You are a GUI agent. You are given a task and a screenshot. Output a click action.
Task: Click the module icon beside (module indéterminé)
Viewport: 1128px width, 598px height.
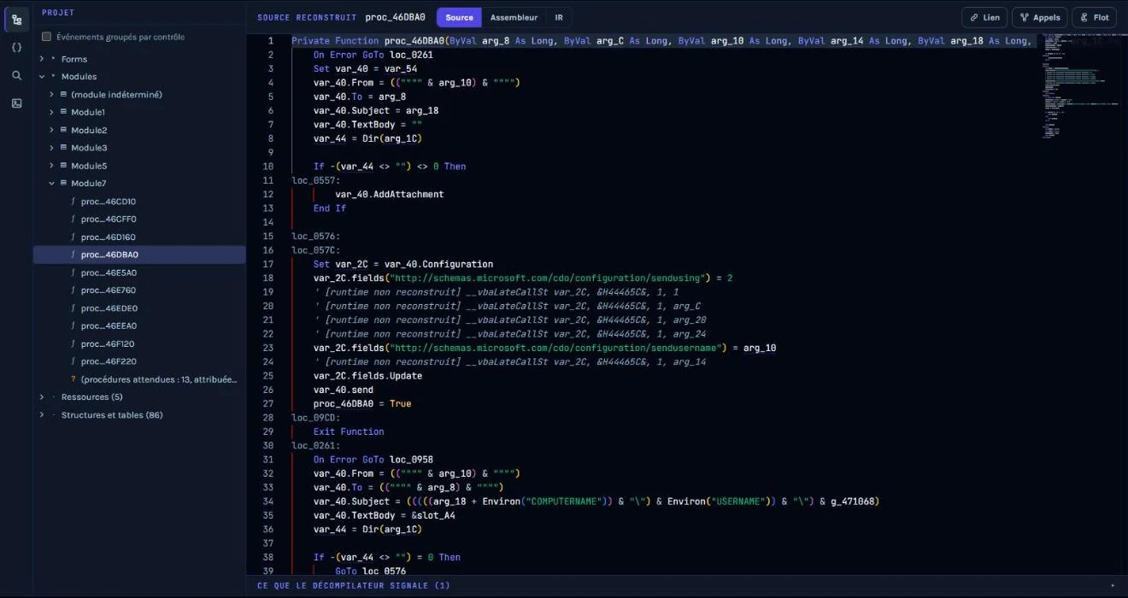click(x=63, y=94)
